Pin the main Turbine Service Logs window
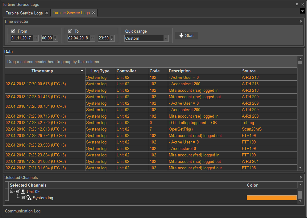The width and height of the screenshot is (307, 218). coord(297,5)
